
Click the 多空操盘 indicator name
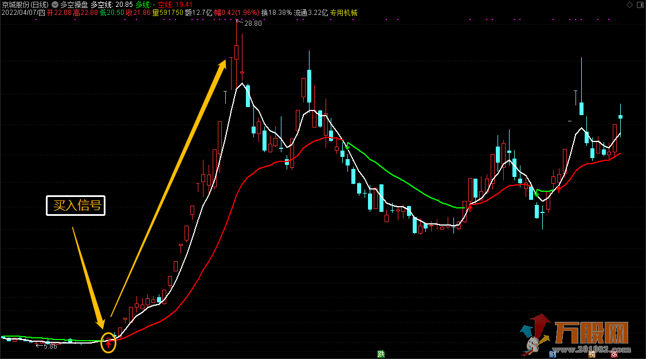click(74, 5)
